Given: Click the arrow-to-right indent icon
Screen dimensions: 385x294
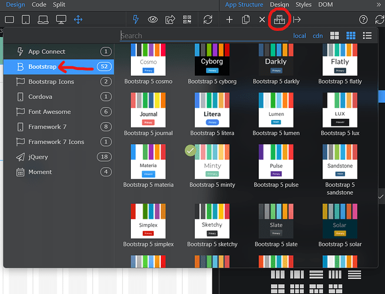Looking at the screenshot, I should (297, 19).
